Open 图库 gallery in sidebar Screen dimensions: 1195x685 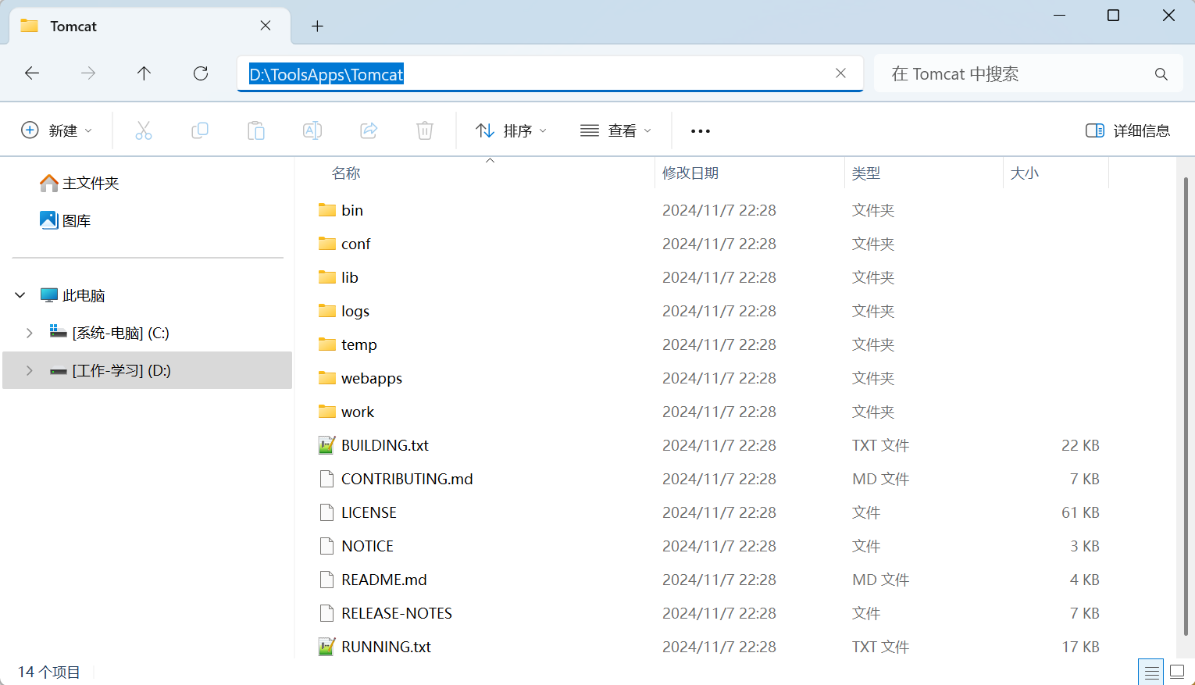point(66,221)
